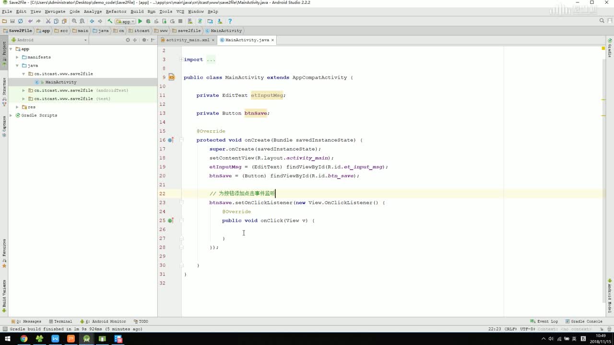
Task: Run the app with green play
Action: click(x=140, y=21)
